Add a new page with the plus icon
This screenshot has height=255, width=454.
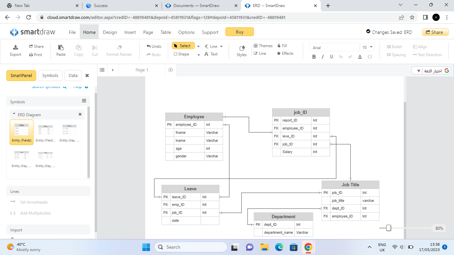coord(170,70)
